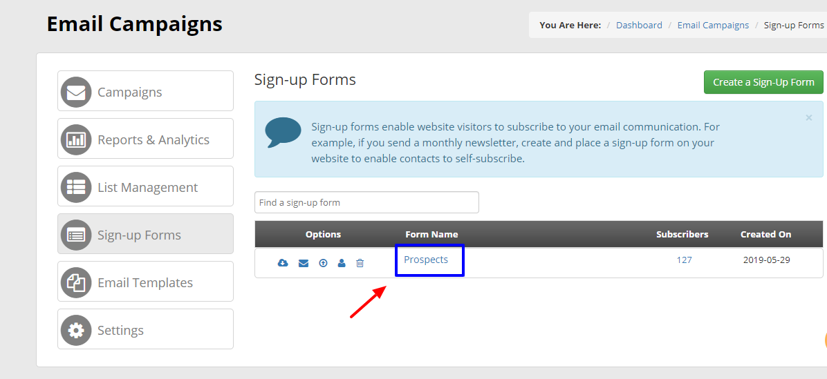Dismiss the blue info banner

click(808, 118)
